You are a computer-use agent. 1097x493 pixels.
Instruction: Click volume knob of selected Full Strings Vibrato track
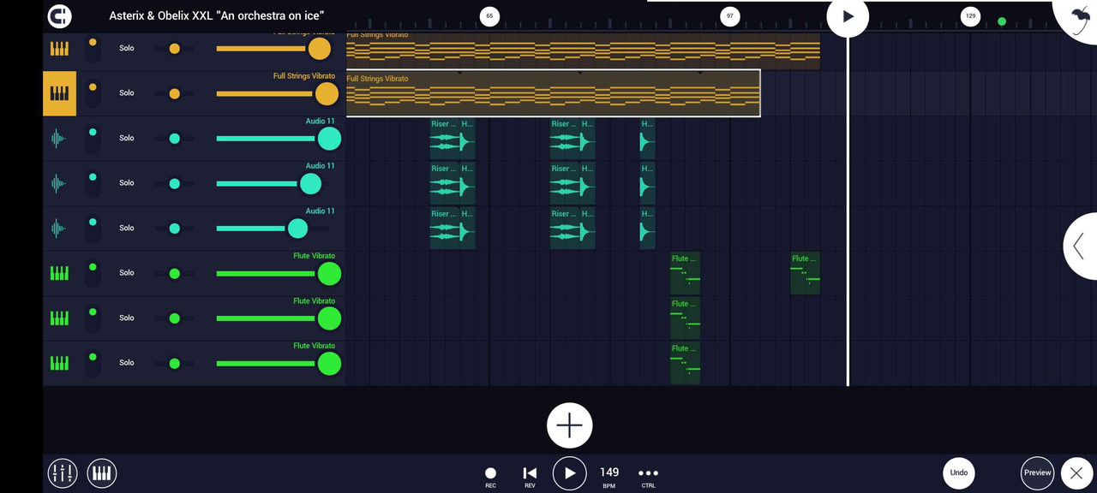(327, 93)
